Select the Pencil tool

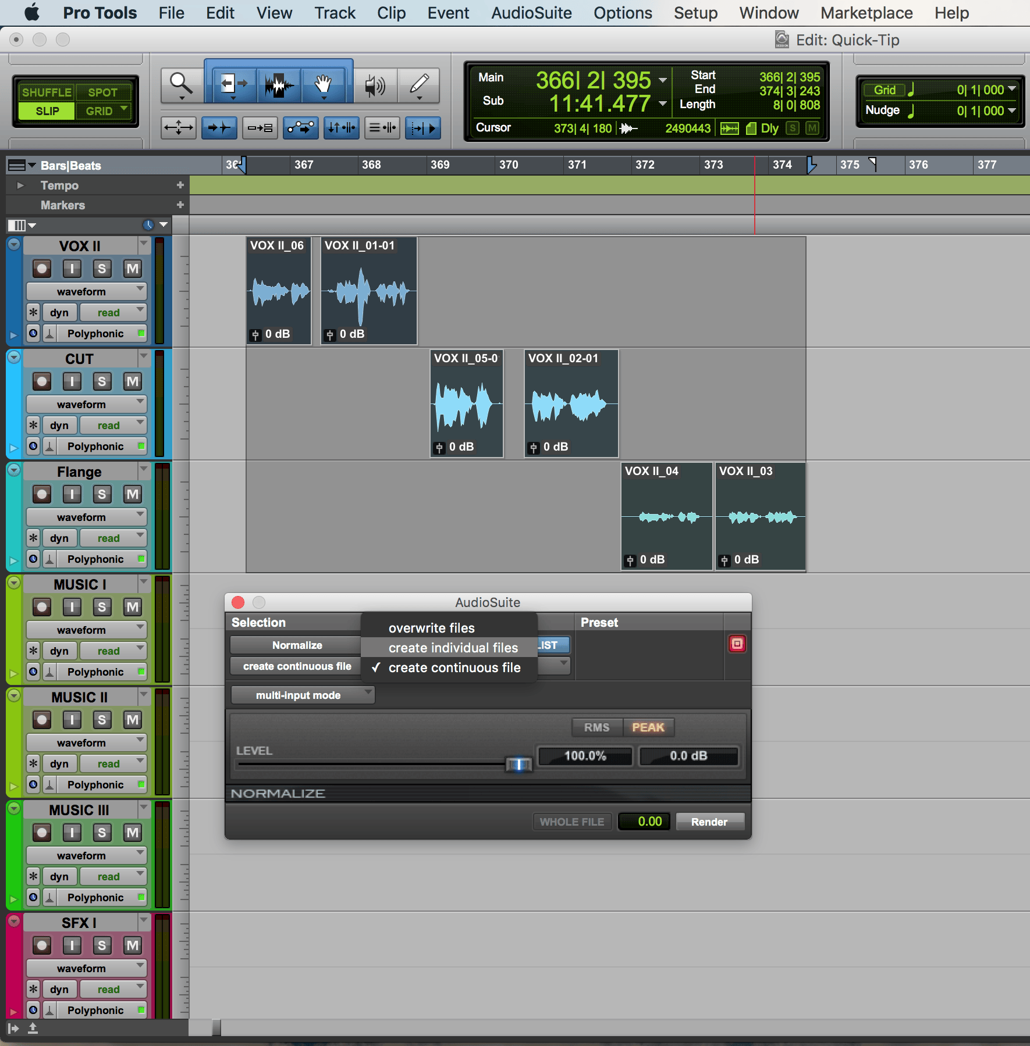pos(419,85)
